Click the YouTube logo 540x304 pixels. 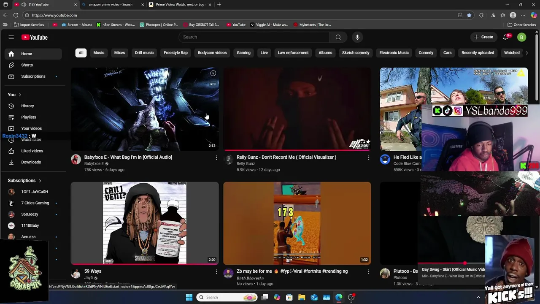(x=35, y=37)
